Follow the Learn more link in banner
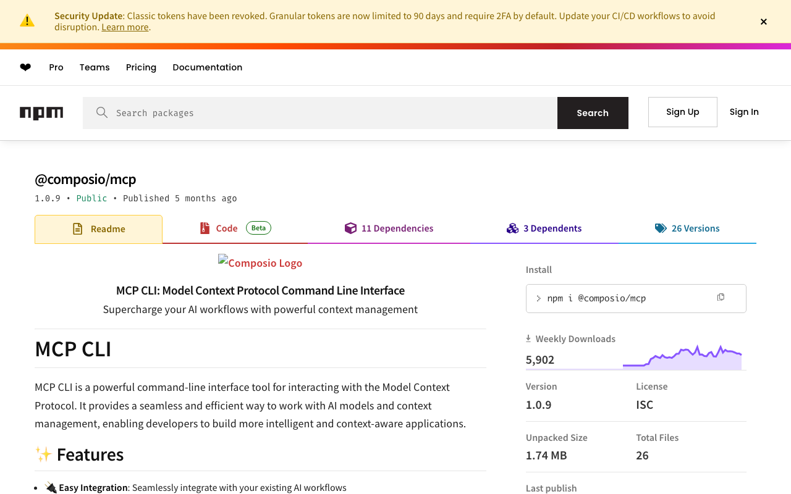This screenshot has height=494, width=791. point(125,27)
